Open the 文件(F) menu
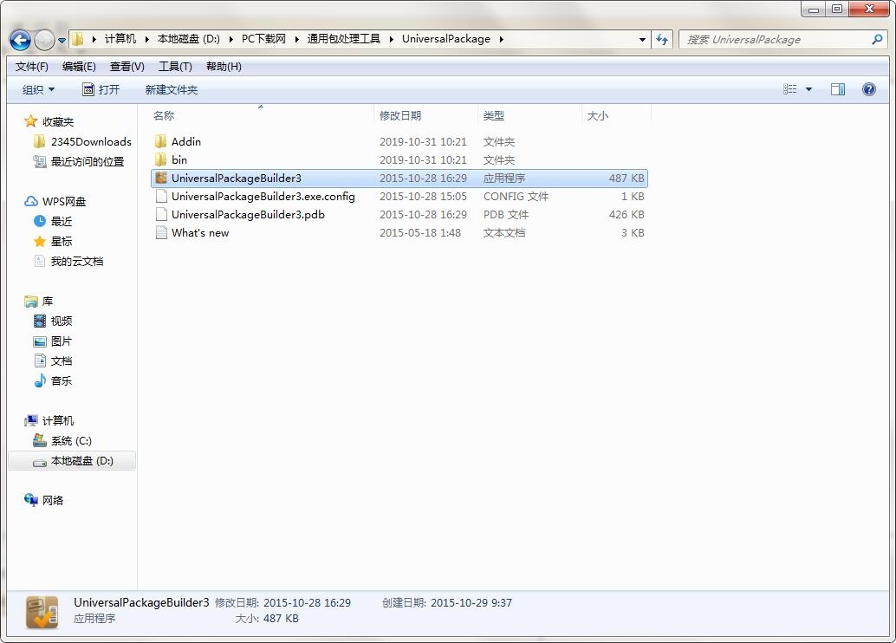 click(x=32, y=67)
